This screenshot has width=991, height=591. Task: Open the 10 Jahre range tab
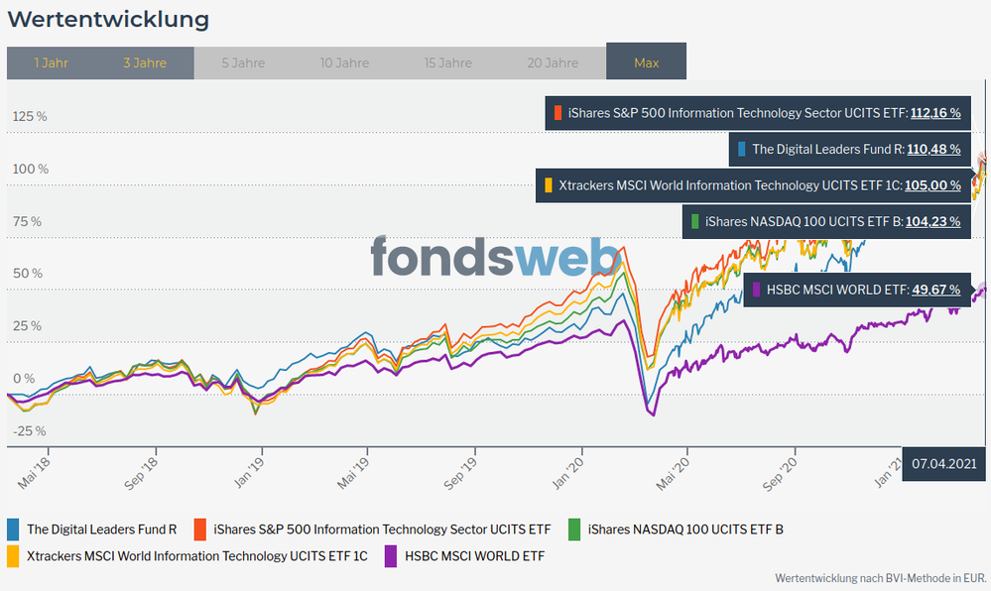(344, 62)
